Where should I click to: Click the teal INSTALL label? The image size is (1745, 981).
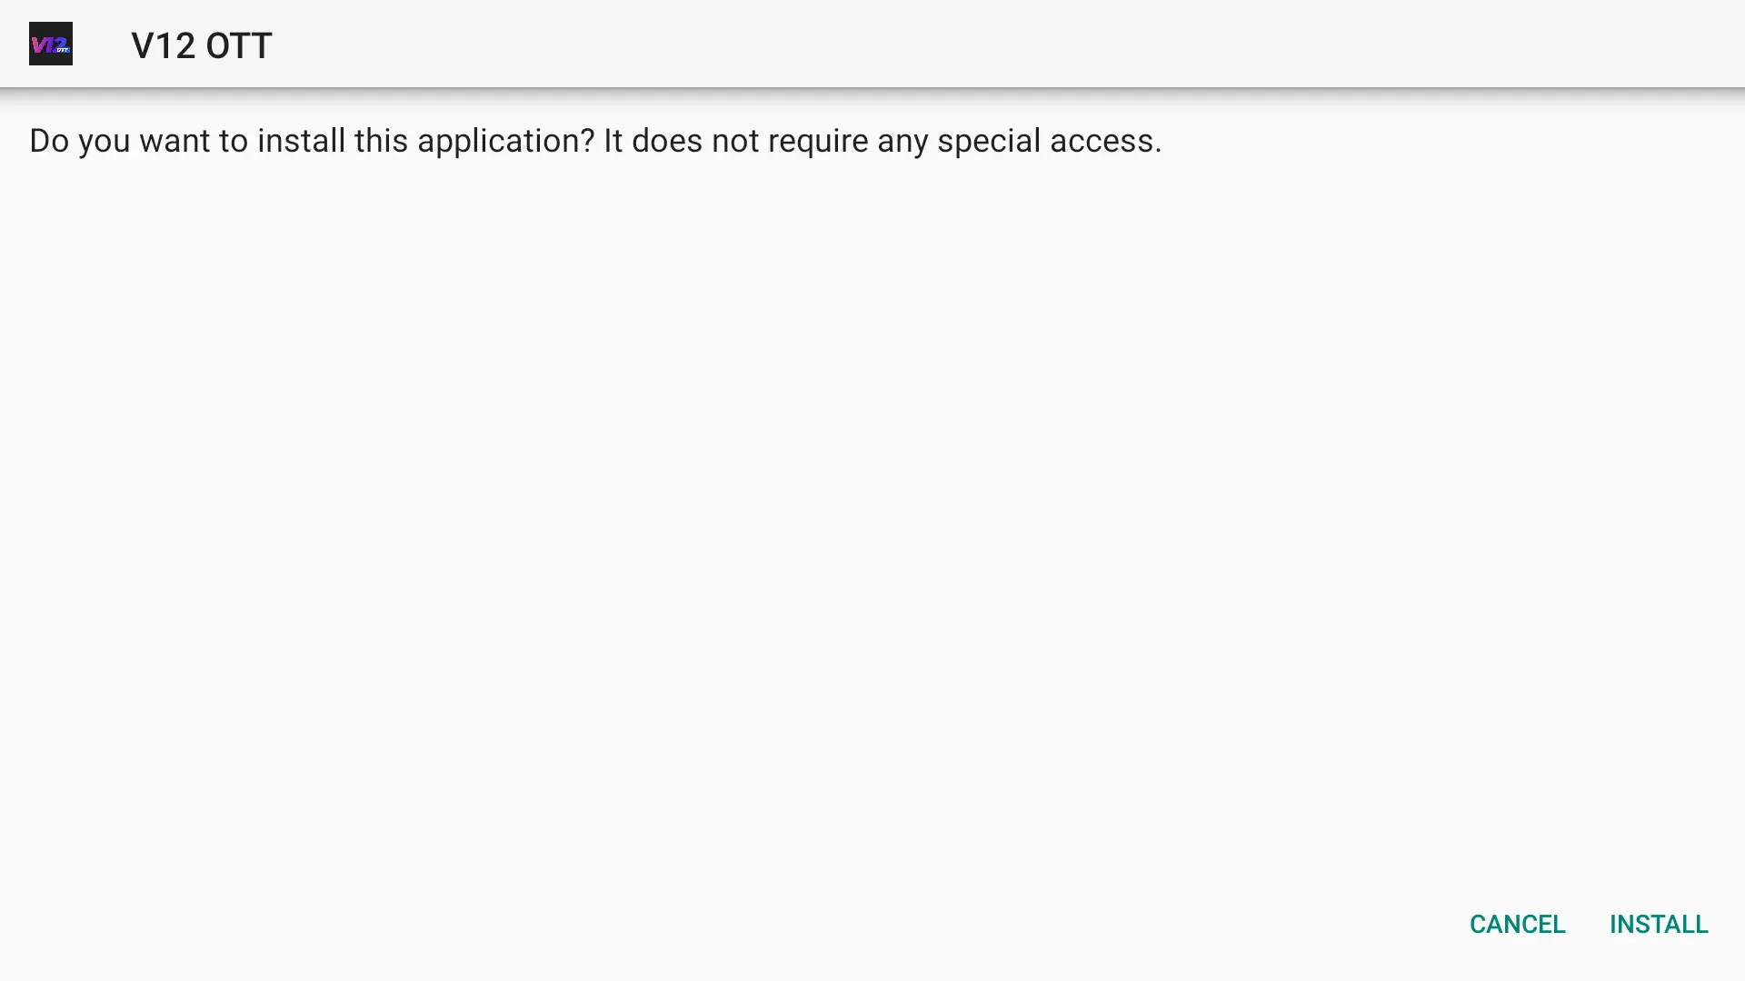[1659, 924]
